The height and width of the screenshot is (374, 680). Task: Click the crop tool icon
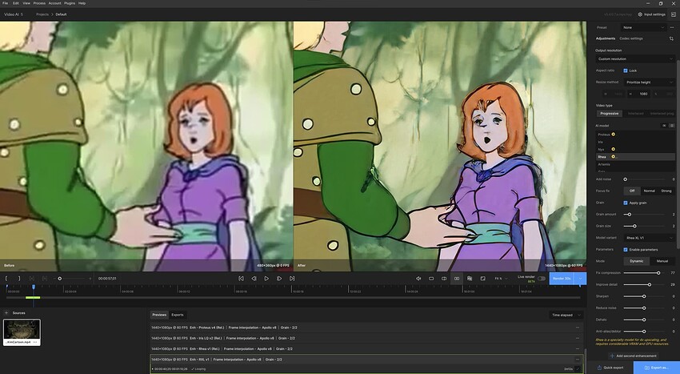click(x=671, y=38)
